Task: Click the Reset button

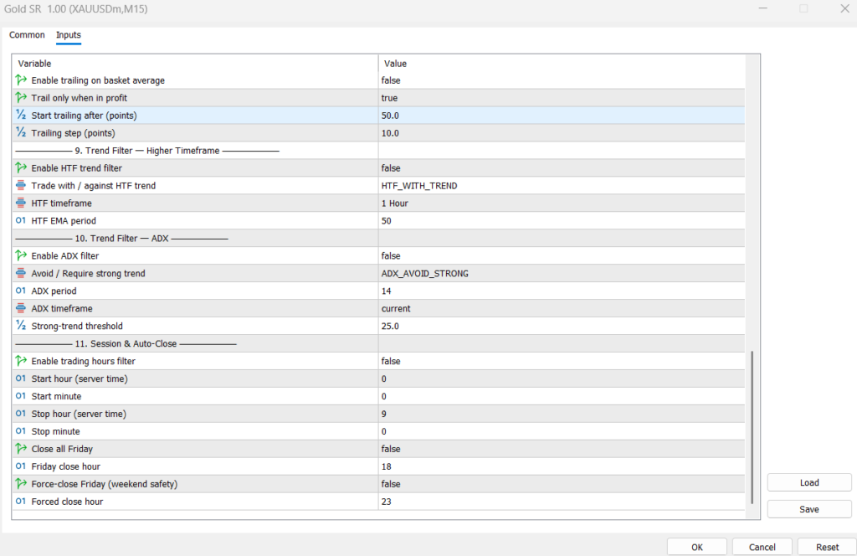Action: 827,547
